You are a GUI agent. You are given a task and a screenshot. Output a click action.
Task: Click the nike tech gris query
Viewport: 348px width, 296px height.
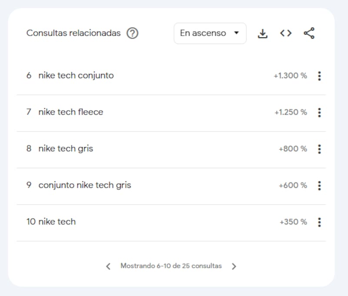click(66, 149)
